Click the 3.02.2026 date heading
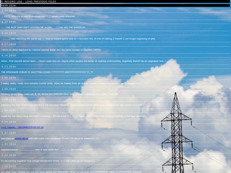 click(9, 78)
